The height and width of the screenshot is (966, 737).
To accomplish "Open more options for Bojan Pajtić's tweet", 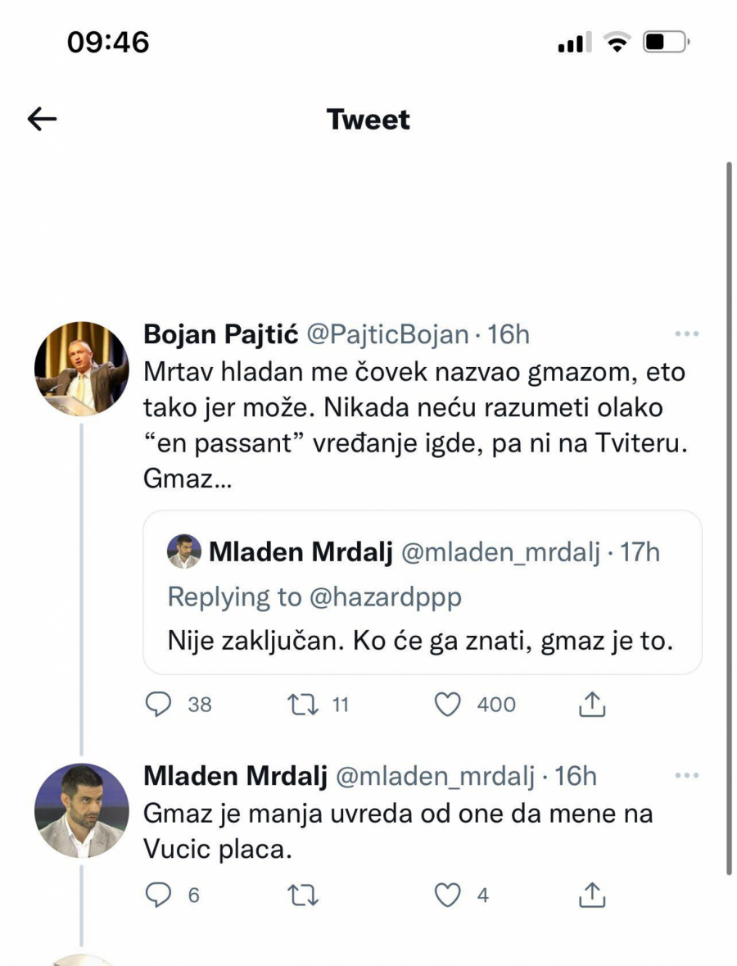I will 685,335.
